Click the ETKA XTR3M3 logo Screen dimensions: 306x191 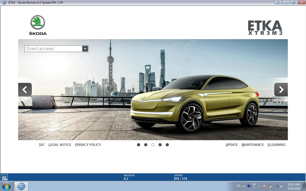click(265, 28)
